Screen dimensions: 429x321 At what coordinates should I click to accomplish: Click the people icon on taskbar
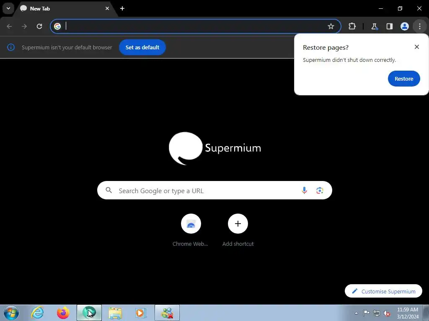click(167, 313)
